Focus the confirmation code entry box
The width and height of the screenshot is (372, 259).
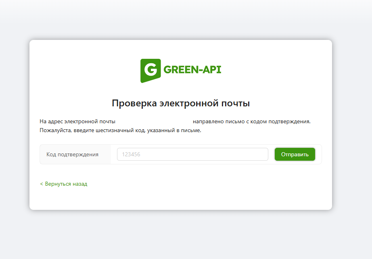pyautogui.click(x=192, y=154)
